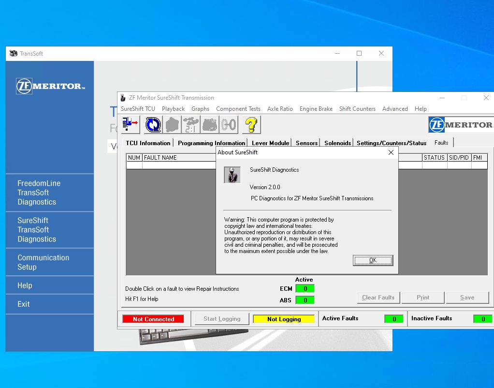Switch to the Sensors tab

(306, 143)
